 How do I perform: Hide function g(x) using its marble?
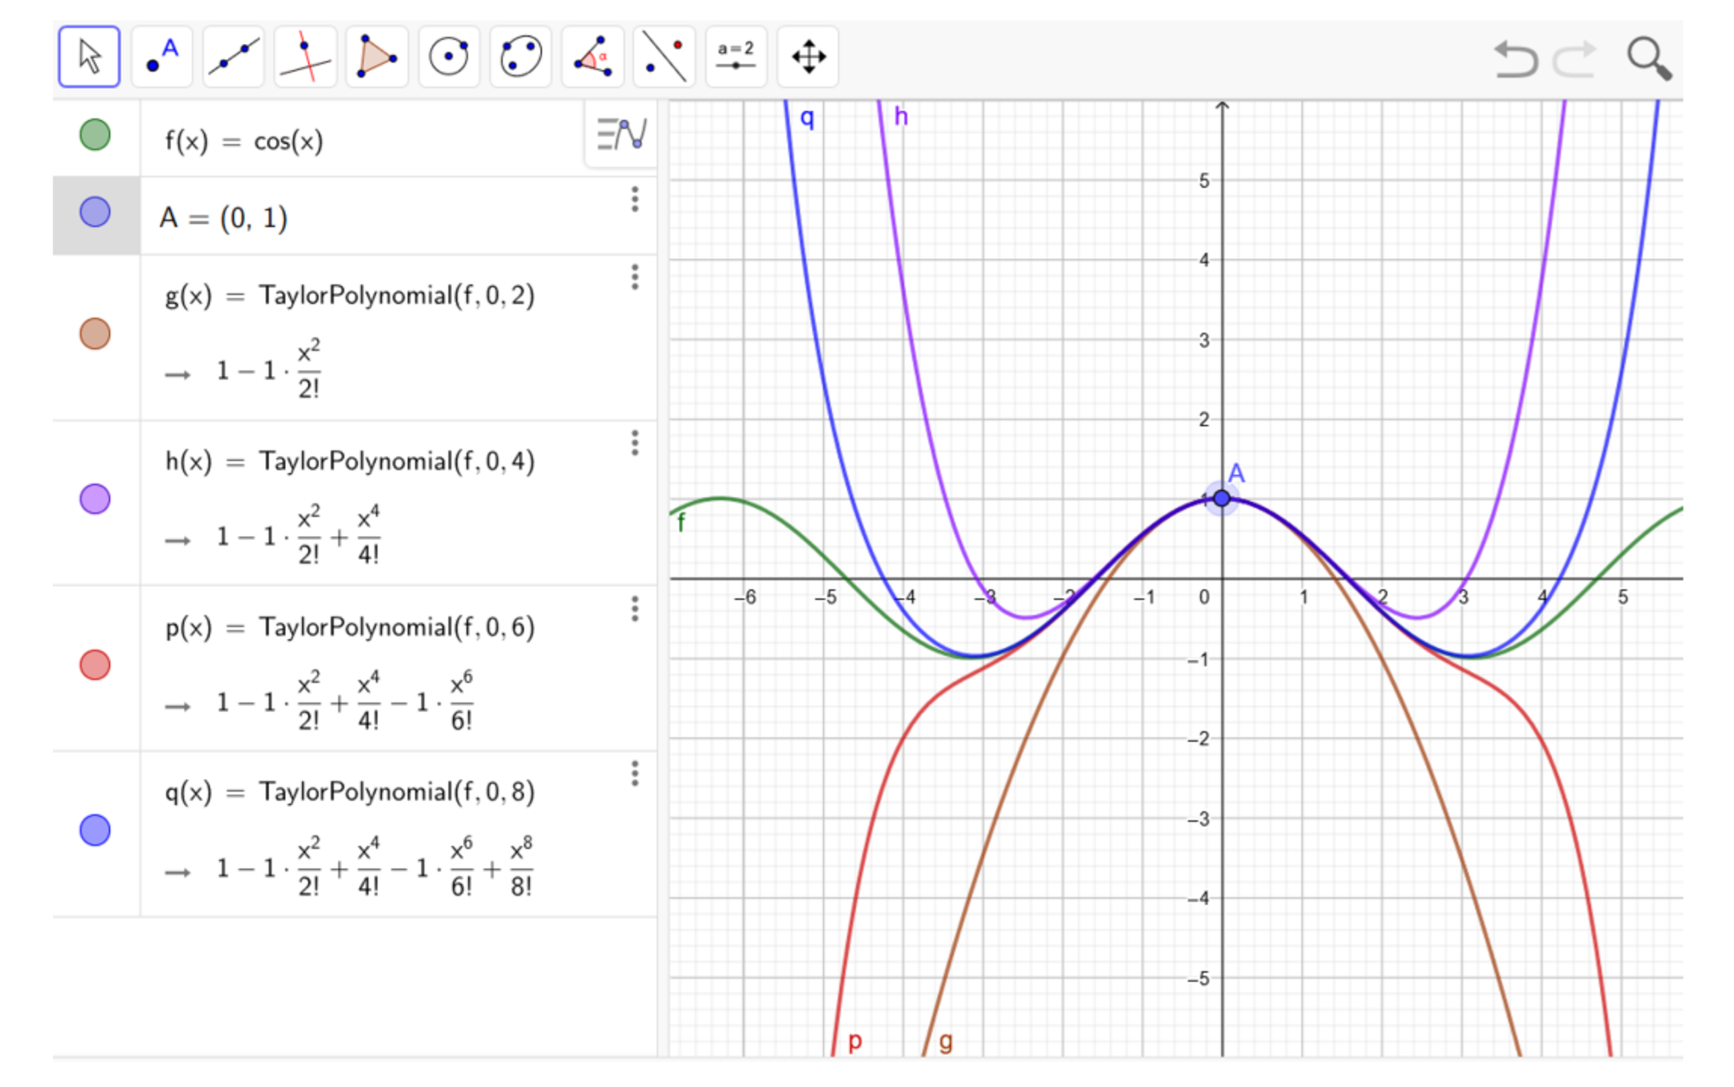point(95,334)
